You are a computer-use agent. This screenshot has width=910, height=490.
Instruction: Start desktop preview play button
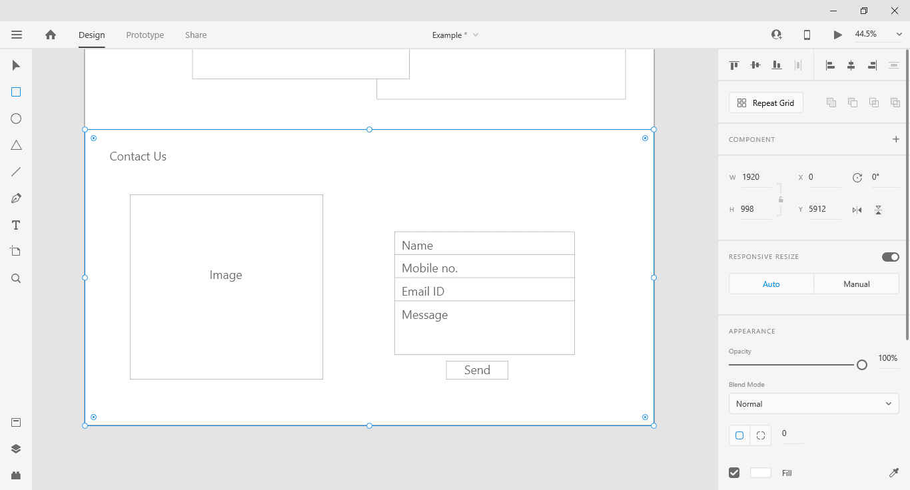(838, 35)
